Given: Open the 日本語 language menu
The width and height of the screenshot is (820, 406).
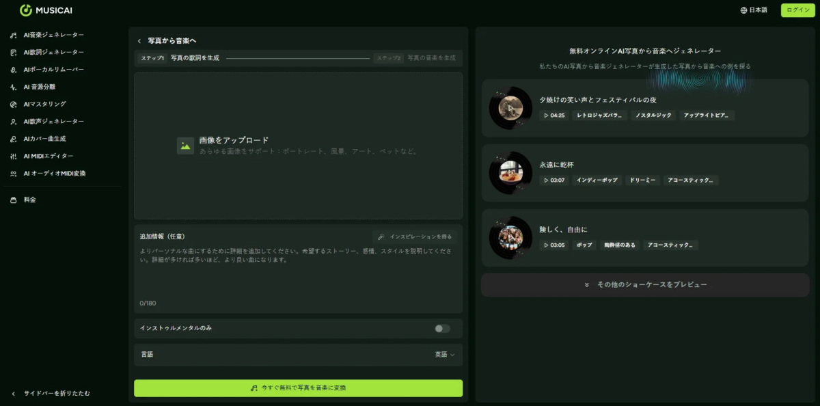Looking at the screenshot, I should pyautogui.click(x=753, y=10).
